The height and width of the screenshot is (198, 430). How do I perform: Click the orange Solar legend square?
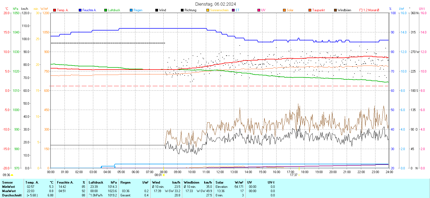coord(284,10)
